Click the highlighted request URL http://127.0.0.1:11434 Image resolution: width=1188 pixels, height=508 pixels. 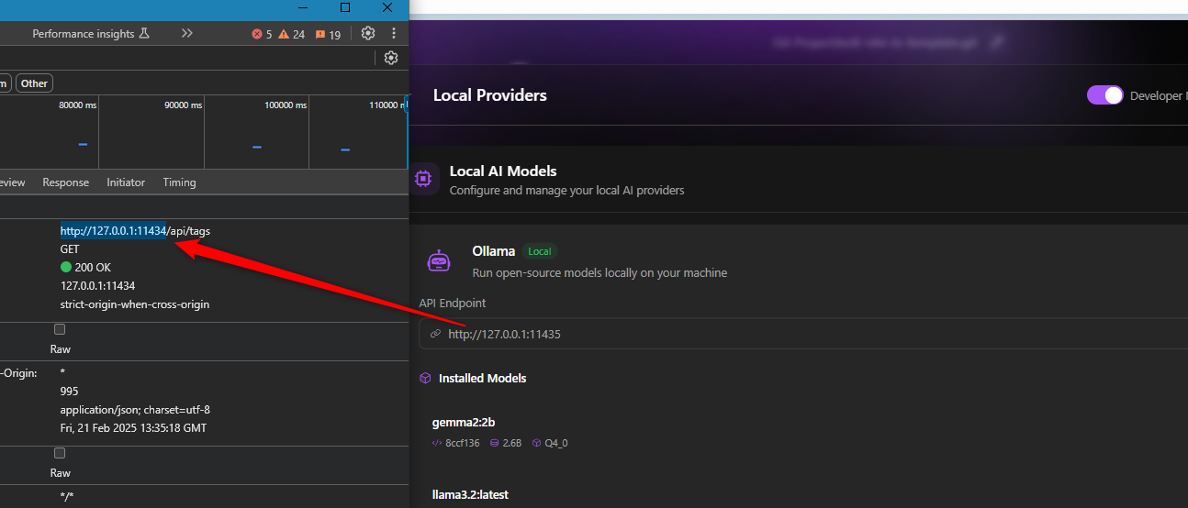(x=114, y=231)
